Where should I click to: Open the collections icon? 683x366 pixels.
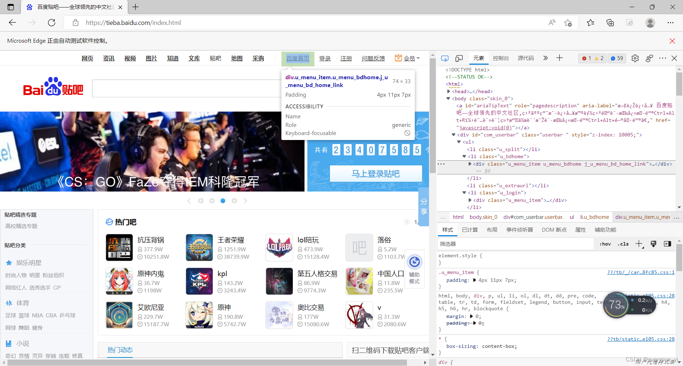610,23
